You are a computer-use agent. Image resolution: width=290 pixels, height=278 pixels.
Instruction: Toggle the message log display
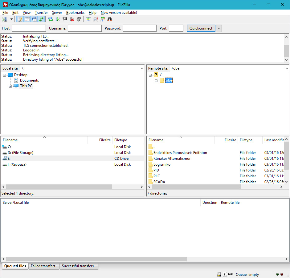tap(20, 19)
